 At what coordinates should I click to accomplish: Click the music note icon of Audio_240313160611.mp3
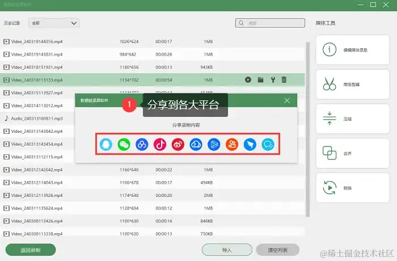pyautogui.click(x=6, y=119)
